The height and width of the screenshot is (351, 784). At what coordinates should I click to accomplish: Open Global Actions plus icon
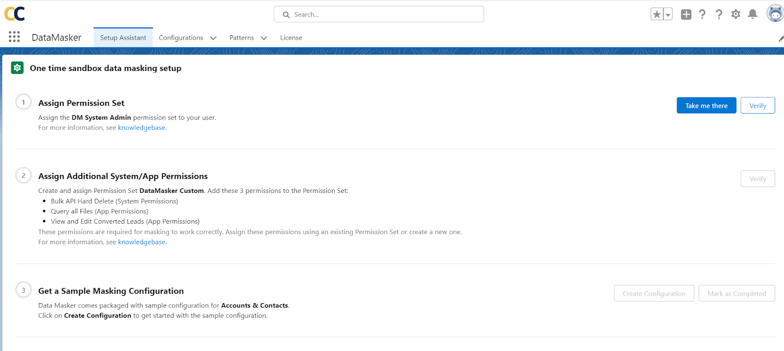point(686,15)
